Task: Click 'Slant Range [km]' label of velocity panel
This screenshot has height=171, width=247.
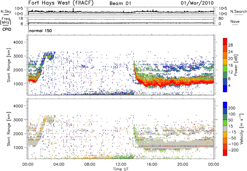Action: 9,129
